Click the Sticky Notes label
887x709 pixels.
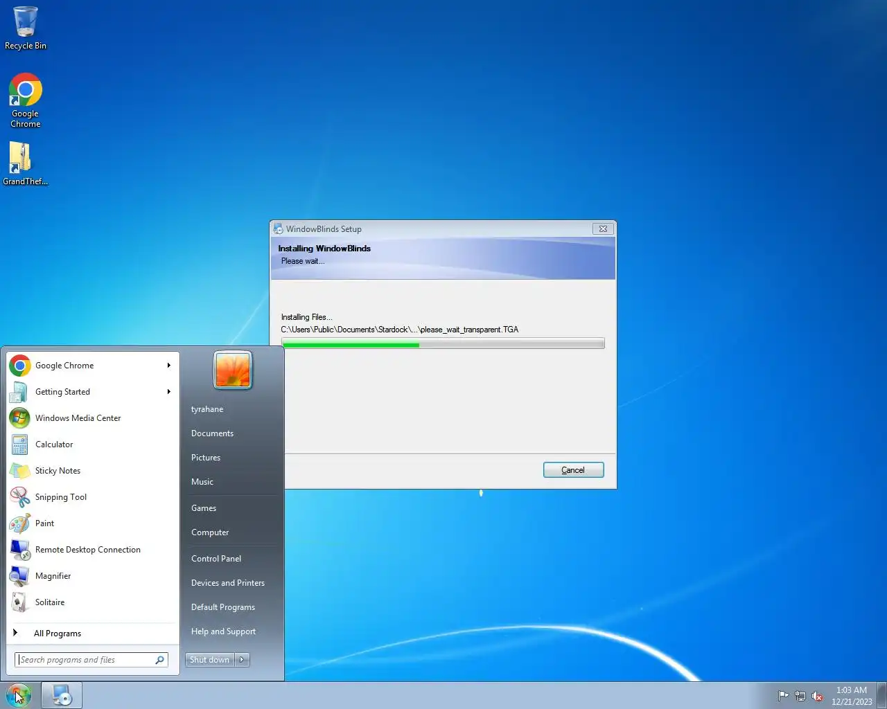click(58, 471)
